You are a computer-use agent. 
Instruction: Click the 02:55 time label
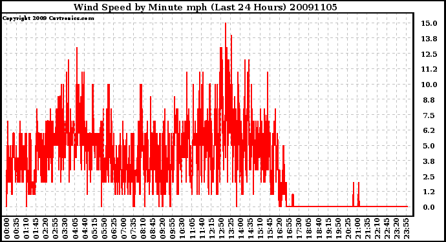coord(56,228)
